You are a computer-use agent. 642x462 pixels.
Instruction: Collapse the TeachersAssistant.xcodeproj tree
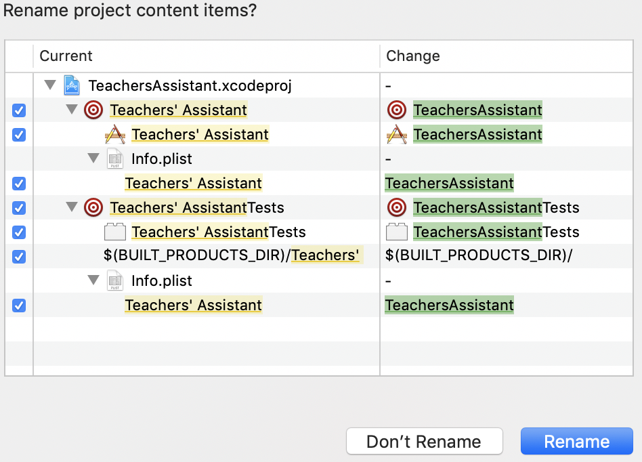coord(50,85)
